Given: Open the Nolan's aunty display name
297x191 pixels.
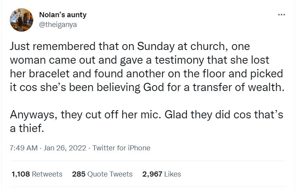Looking at the screenshot, I should coord(63,15).
